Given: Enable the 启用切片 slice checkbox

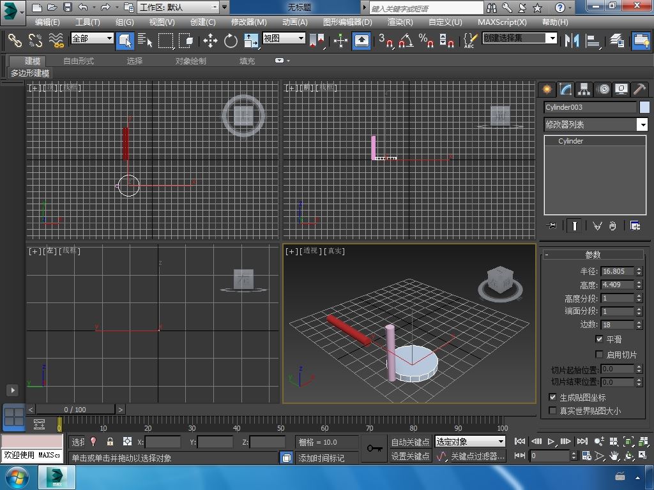Looking at the screenshot, I should point(599,354).
